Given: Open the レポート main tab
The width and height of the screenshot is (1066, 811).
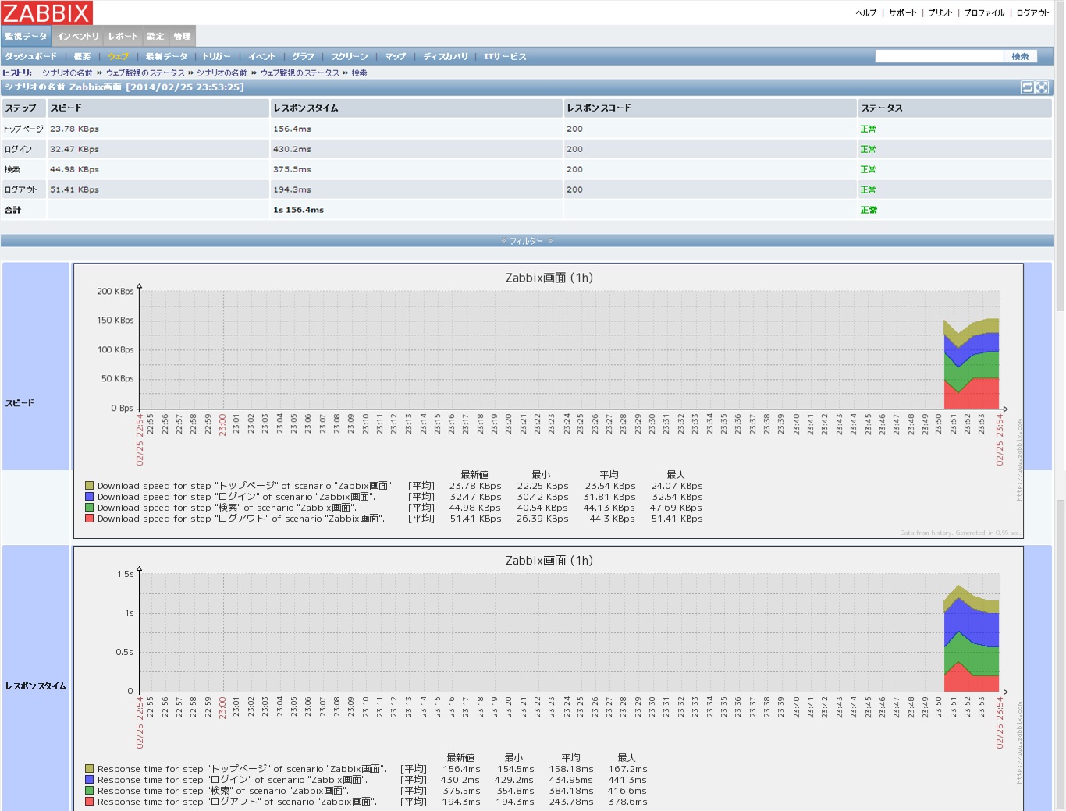Looking at the screenshot, I should tap(123, 36).
